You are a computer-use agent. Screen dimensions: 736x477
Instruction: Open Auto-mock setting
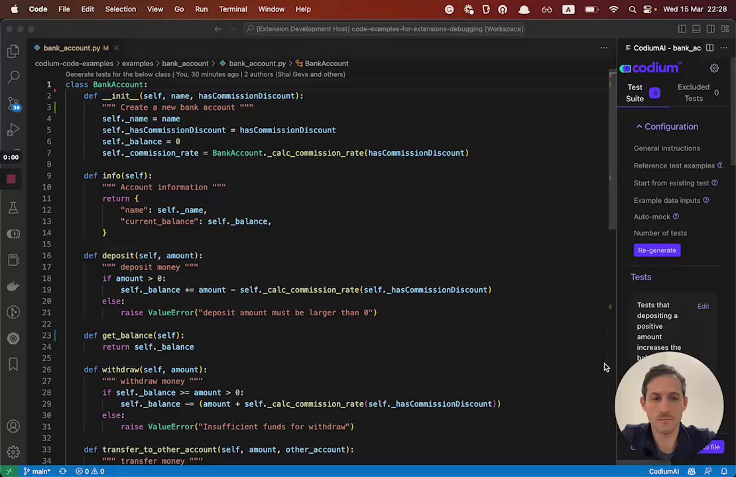[x=652, y=217]
